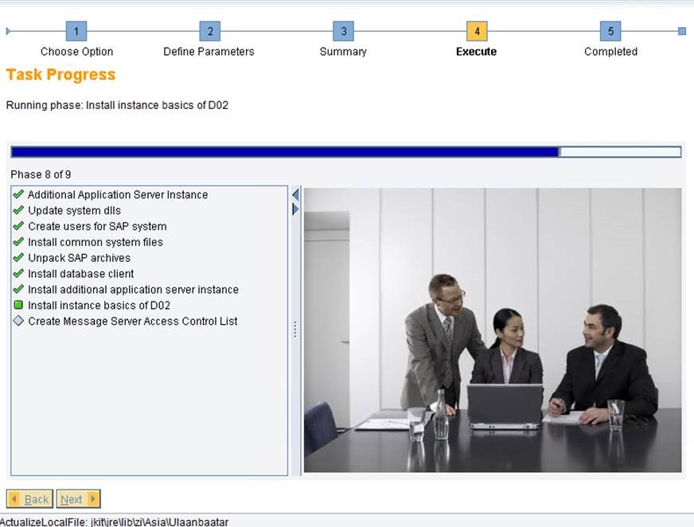Image resolution: width=694 pixels, height=527 pixels.
Task: Click checkmark beside Install database client
Action: (x=18, y=273)
